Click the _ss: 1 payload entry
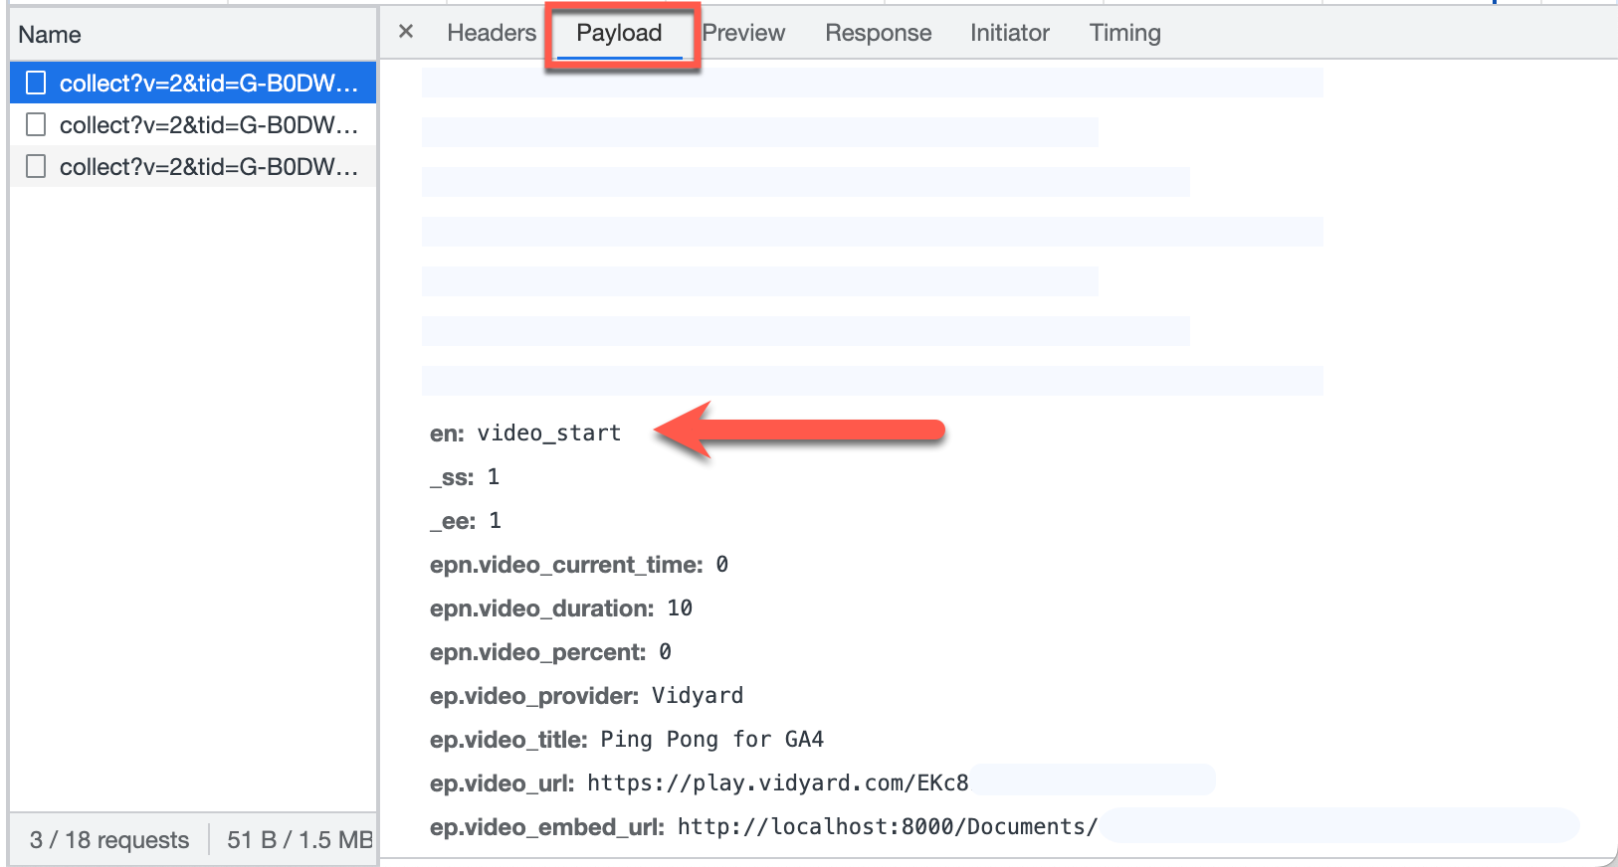 coord(465,476)
